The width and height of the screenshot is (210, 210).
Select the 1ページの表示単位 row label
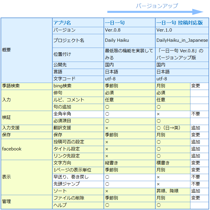pyautogui.click(x=78, y=170)
